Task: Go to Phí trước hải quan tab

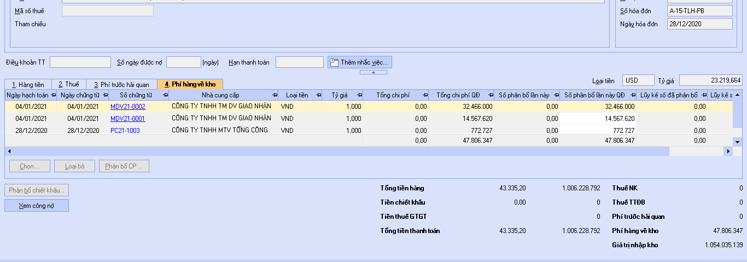Action: click(x=121, y=84)
